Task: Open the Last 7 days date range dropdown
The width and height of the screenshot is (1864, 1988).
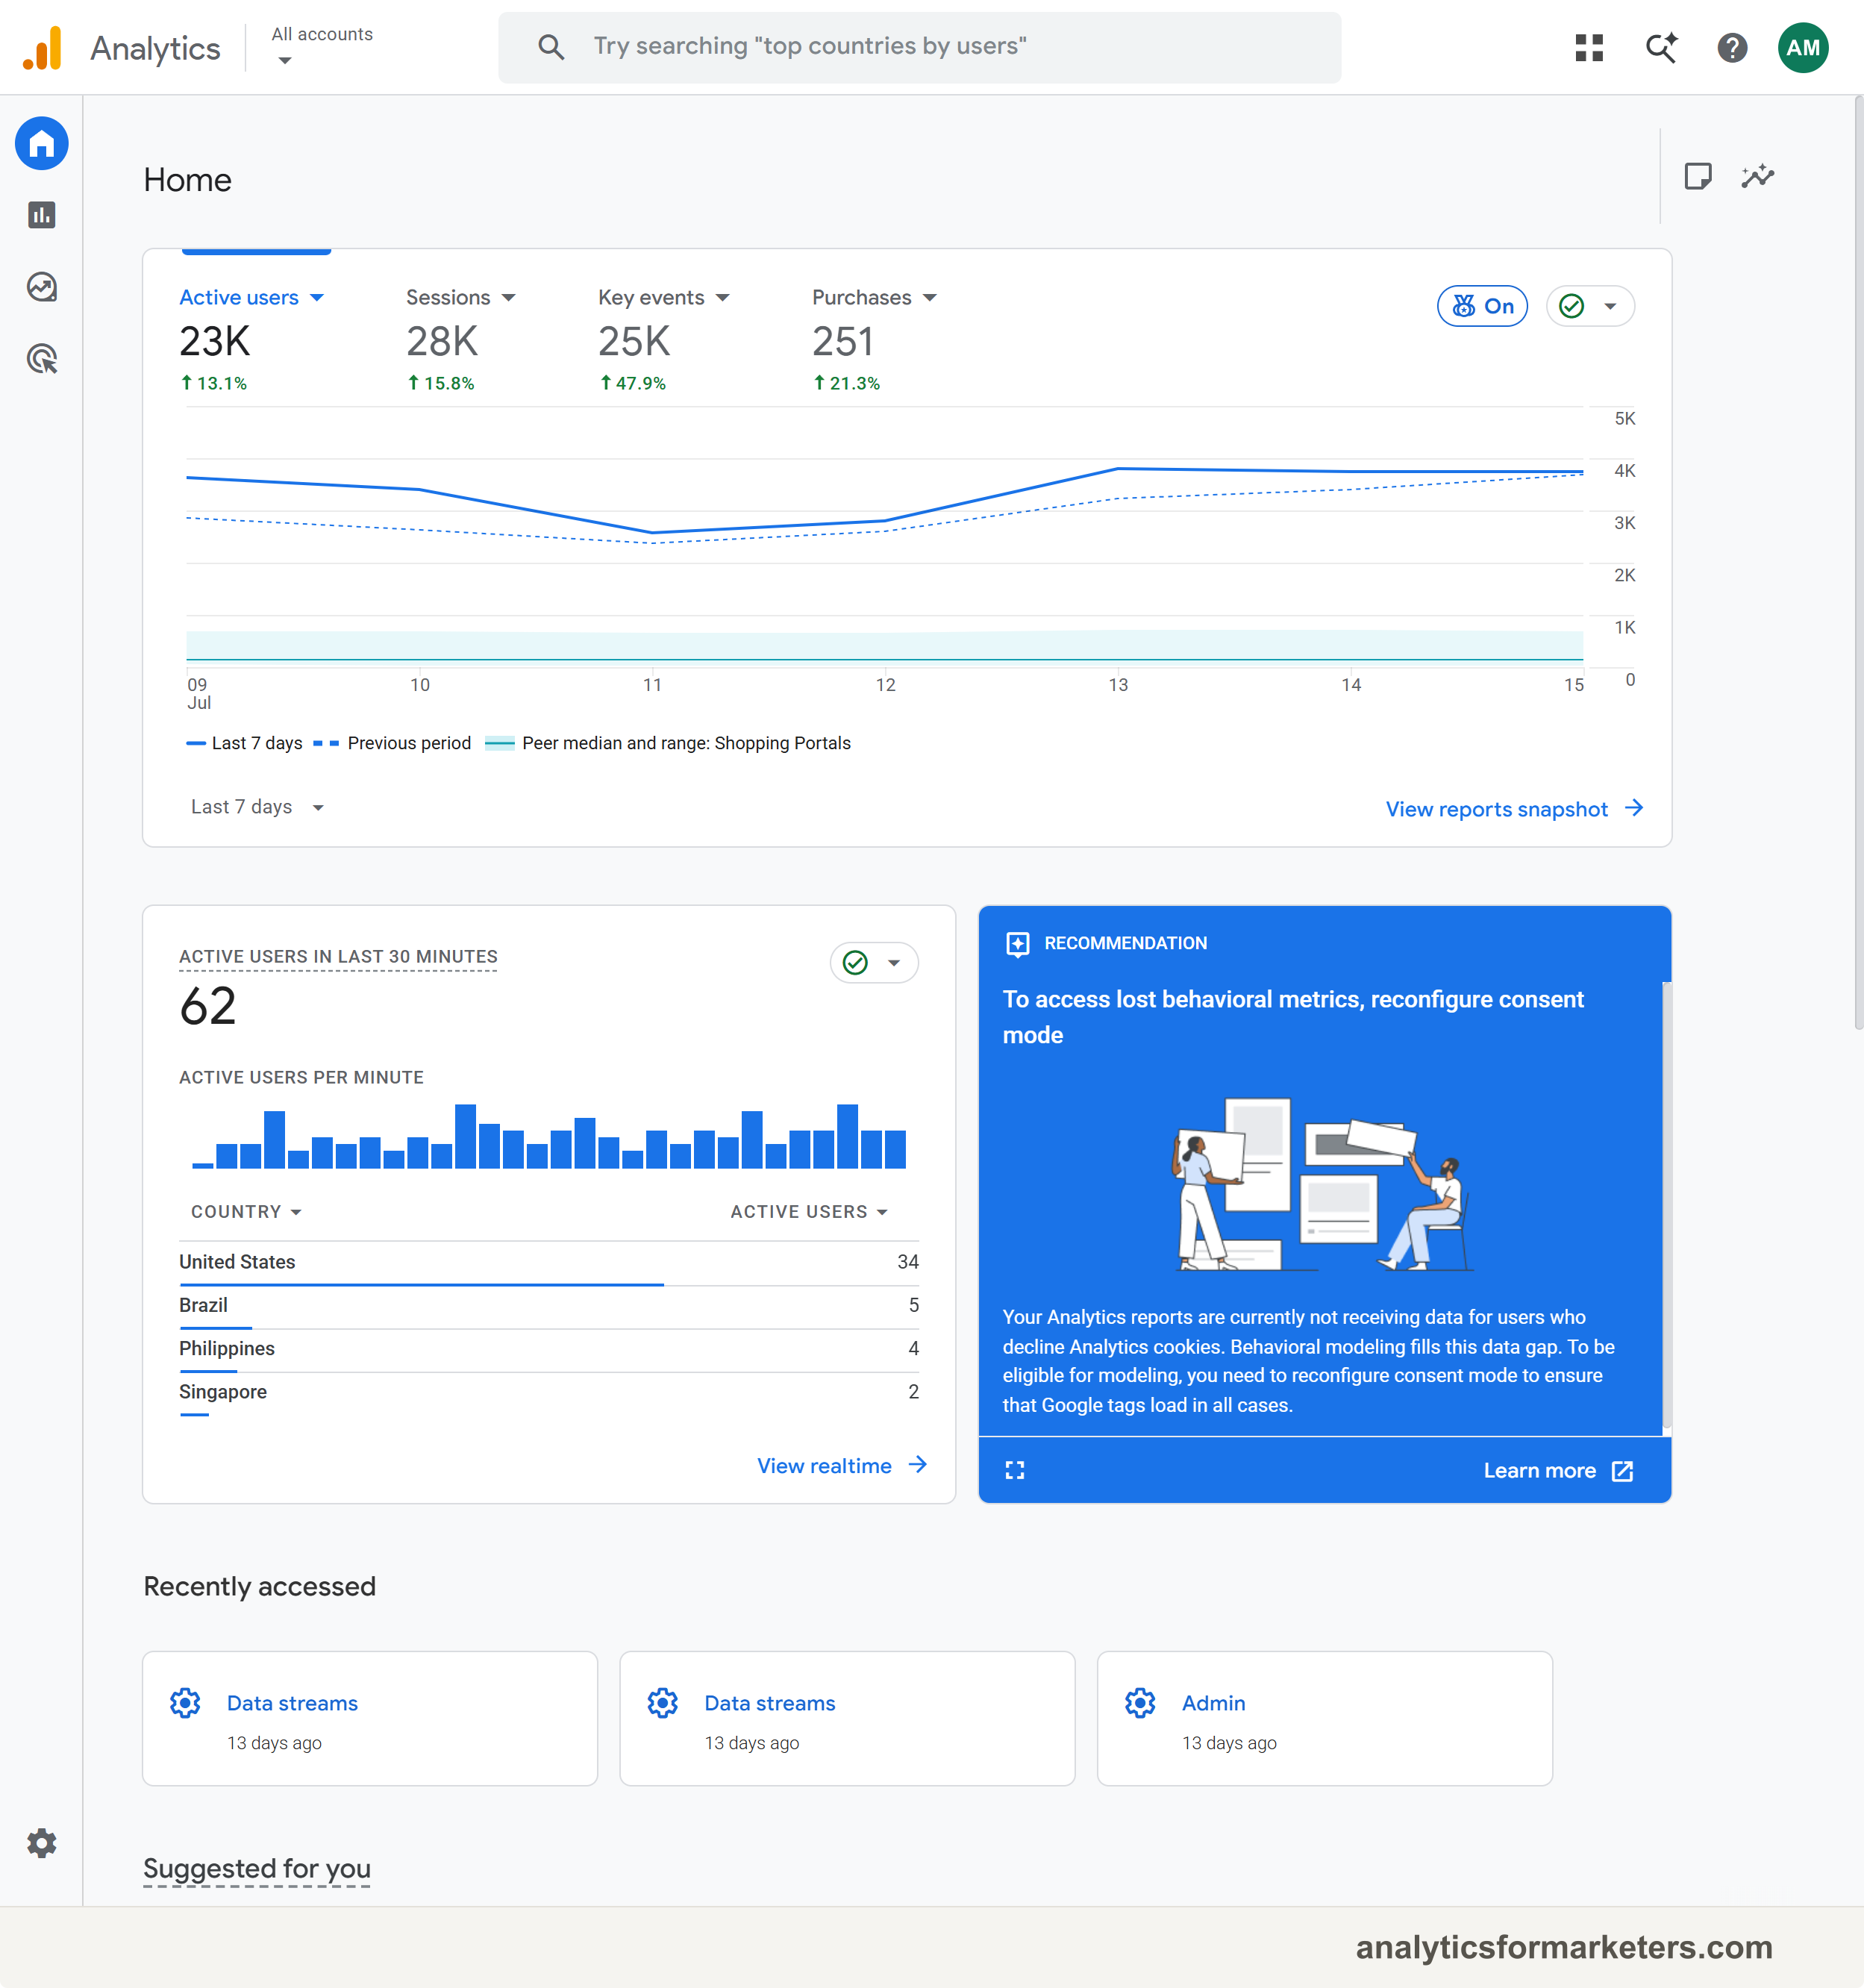Action: [257, 807]
